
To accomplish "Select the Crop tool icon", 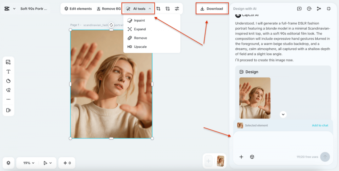I will [158, 9].
